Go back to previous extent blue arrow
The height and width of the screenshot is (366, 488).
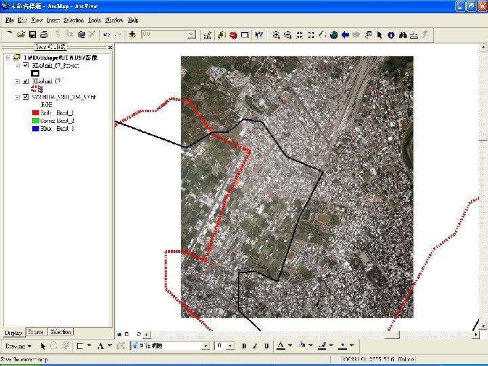(345, 35)
